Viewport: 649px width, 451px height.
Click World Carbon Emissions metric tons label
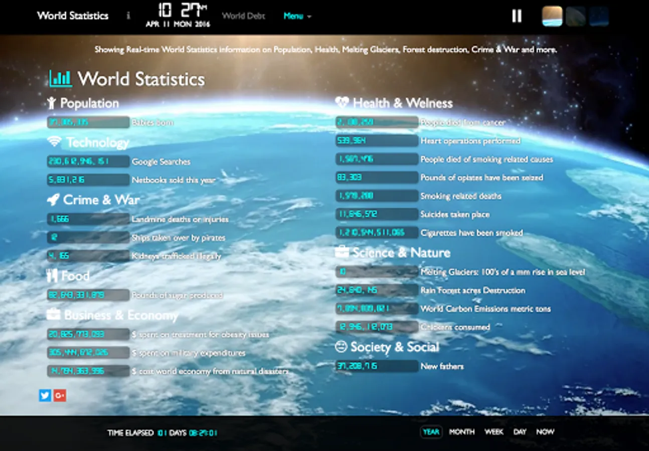tap(485, 309)
